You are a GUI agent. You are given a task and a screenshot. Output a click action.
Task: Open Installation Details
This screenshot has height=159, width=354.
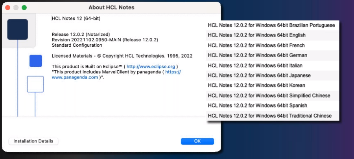[33, 141]
